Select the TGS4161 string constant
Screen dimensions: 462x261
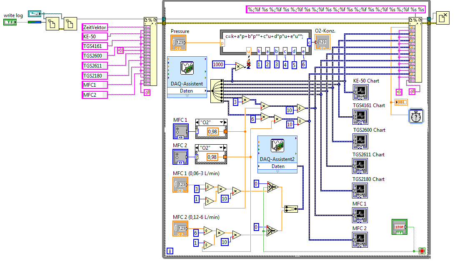tap(95, 46)
